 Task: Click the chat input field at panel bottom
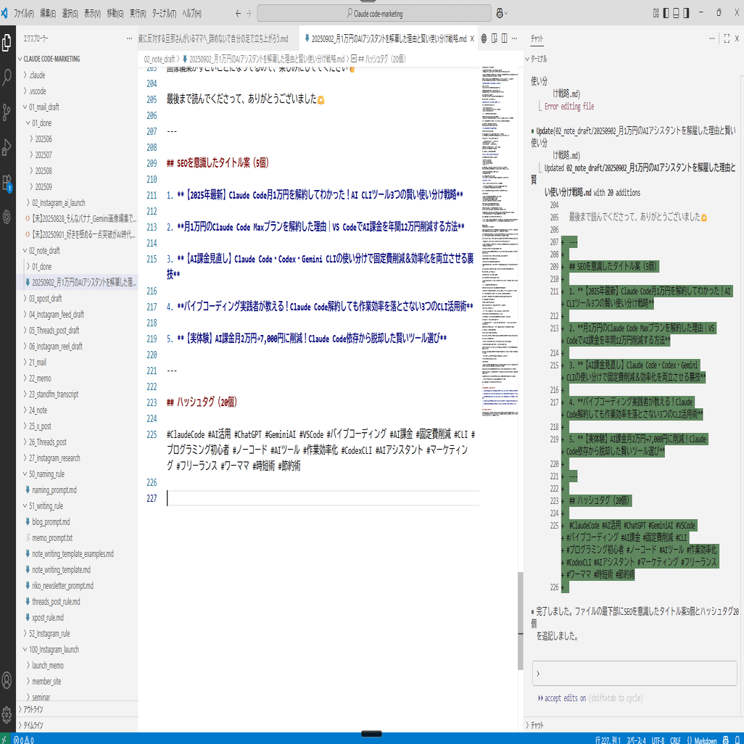click(635, 673)
